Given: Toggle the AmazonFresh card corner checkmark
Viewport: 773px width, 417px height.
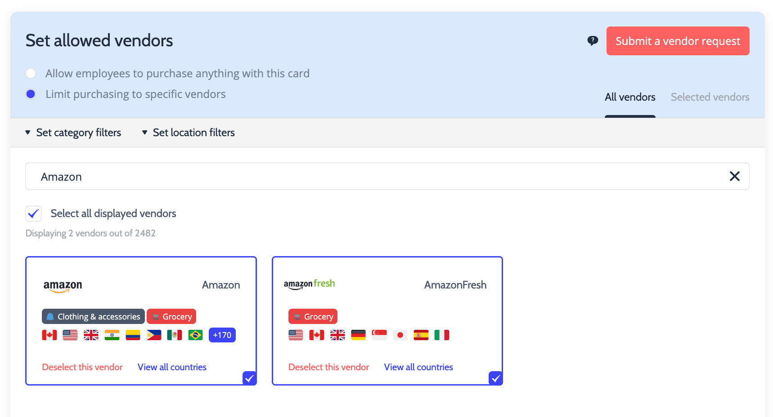Looking at the screenshot, I should click(x=495, y=378).
